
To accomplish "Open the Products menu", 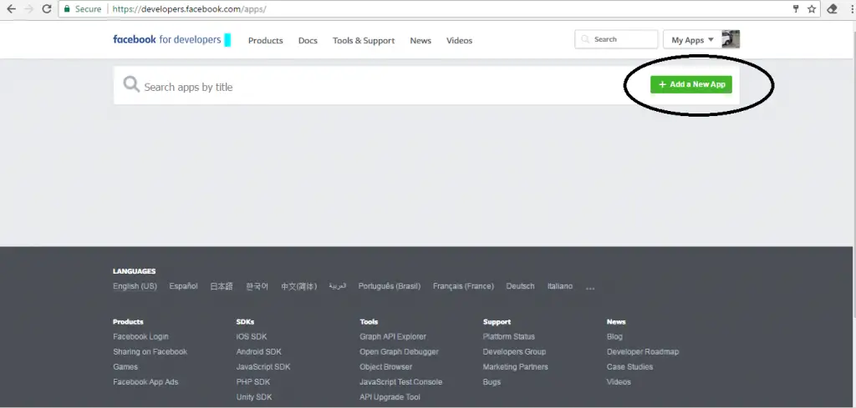I will tap(265, 40).
